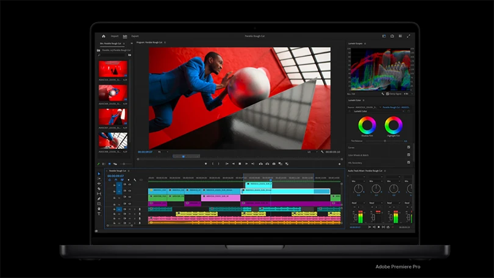Expand the Curves section
This screenshot has width=494, height=278.
351,148
